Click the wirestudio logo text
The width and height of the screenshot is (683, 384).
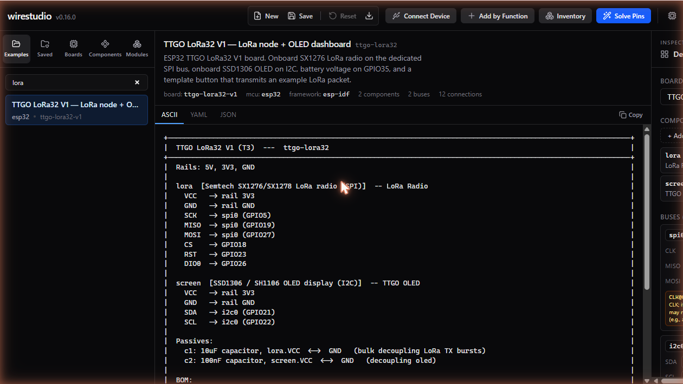(30, 16)
